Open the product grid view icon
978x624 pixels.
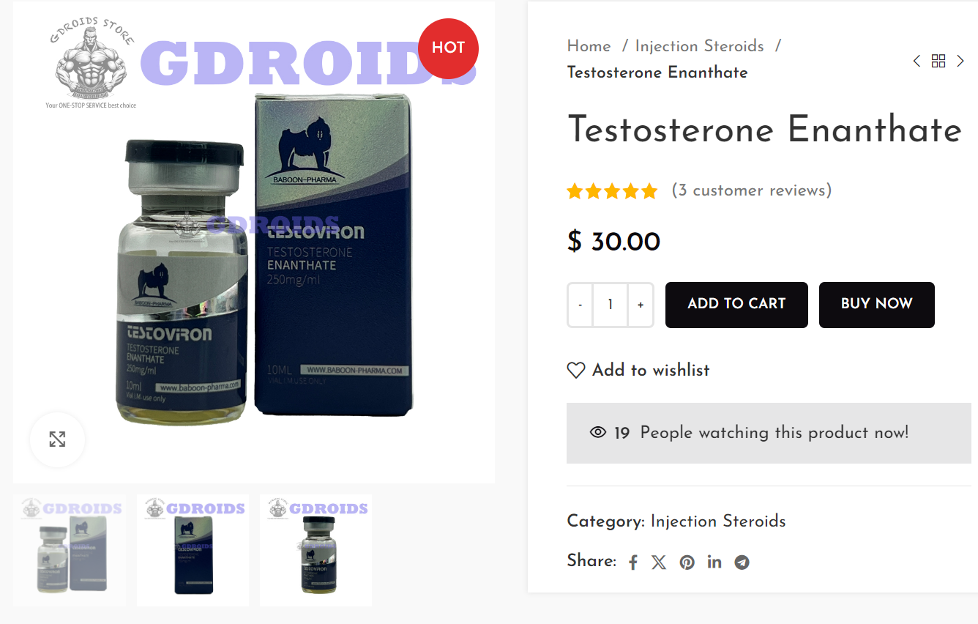click(x=938, y=61)
